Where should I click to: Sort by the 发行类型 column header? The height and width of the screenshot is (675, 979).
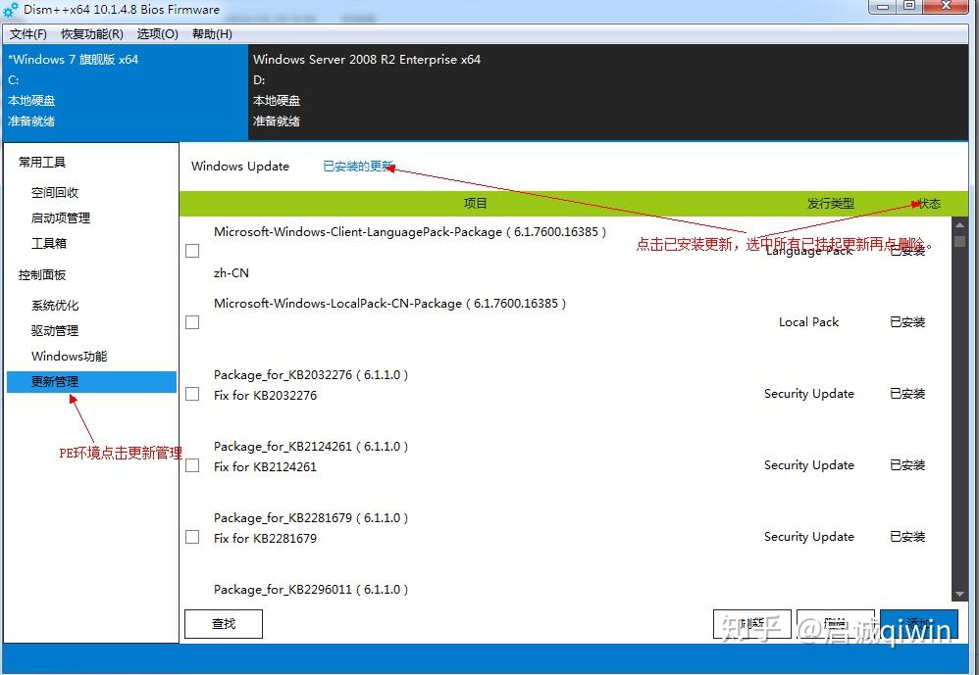tap(831, 203)
